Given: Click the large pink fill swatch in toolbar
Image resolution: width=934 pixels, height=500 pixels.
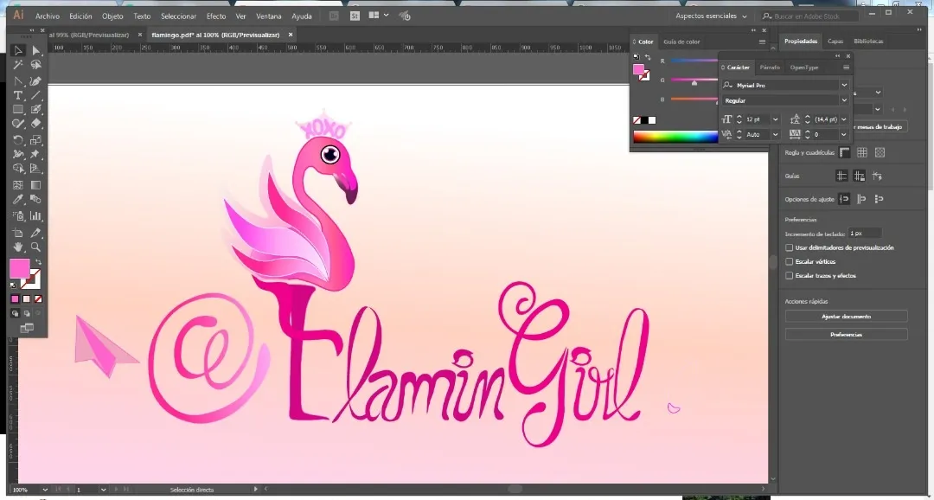Looking at the screenshot, I should click(20, 269).
